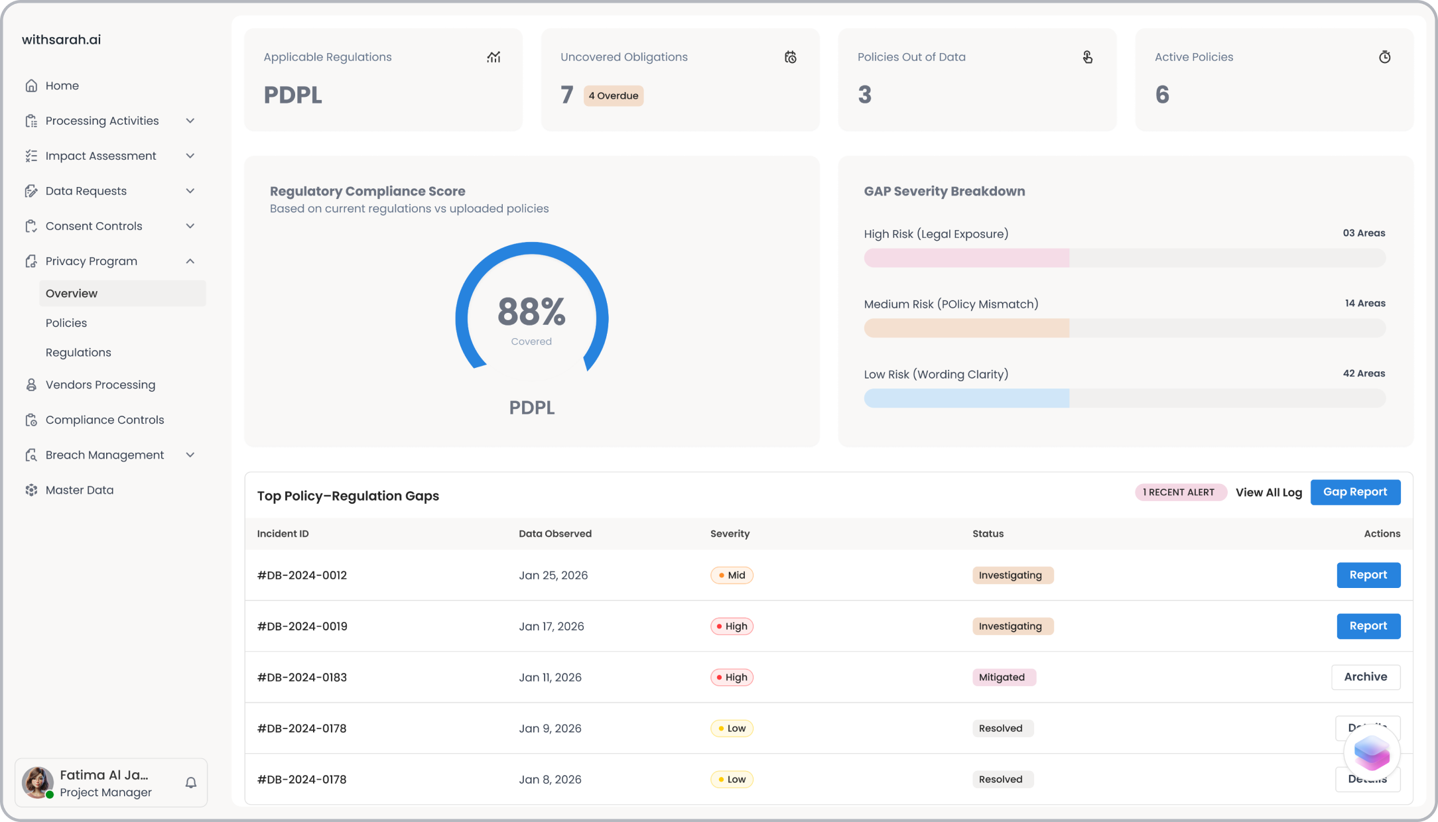The width and height of the screenshot is (1438, 822).
Task: Click the Master Data gear icon
Action: pos(31,490)
